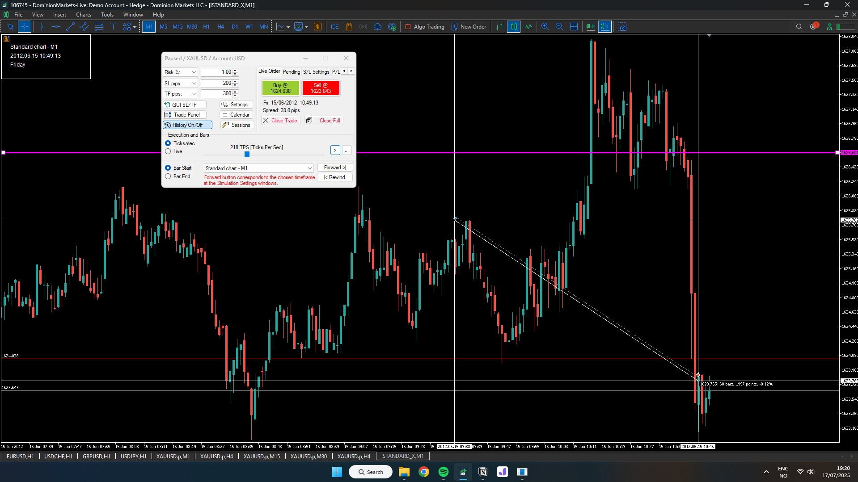Screen dimensions: 858x482
Task: Open Spotify from the taskbar
Action: 444,472
